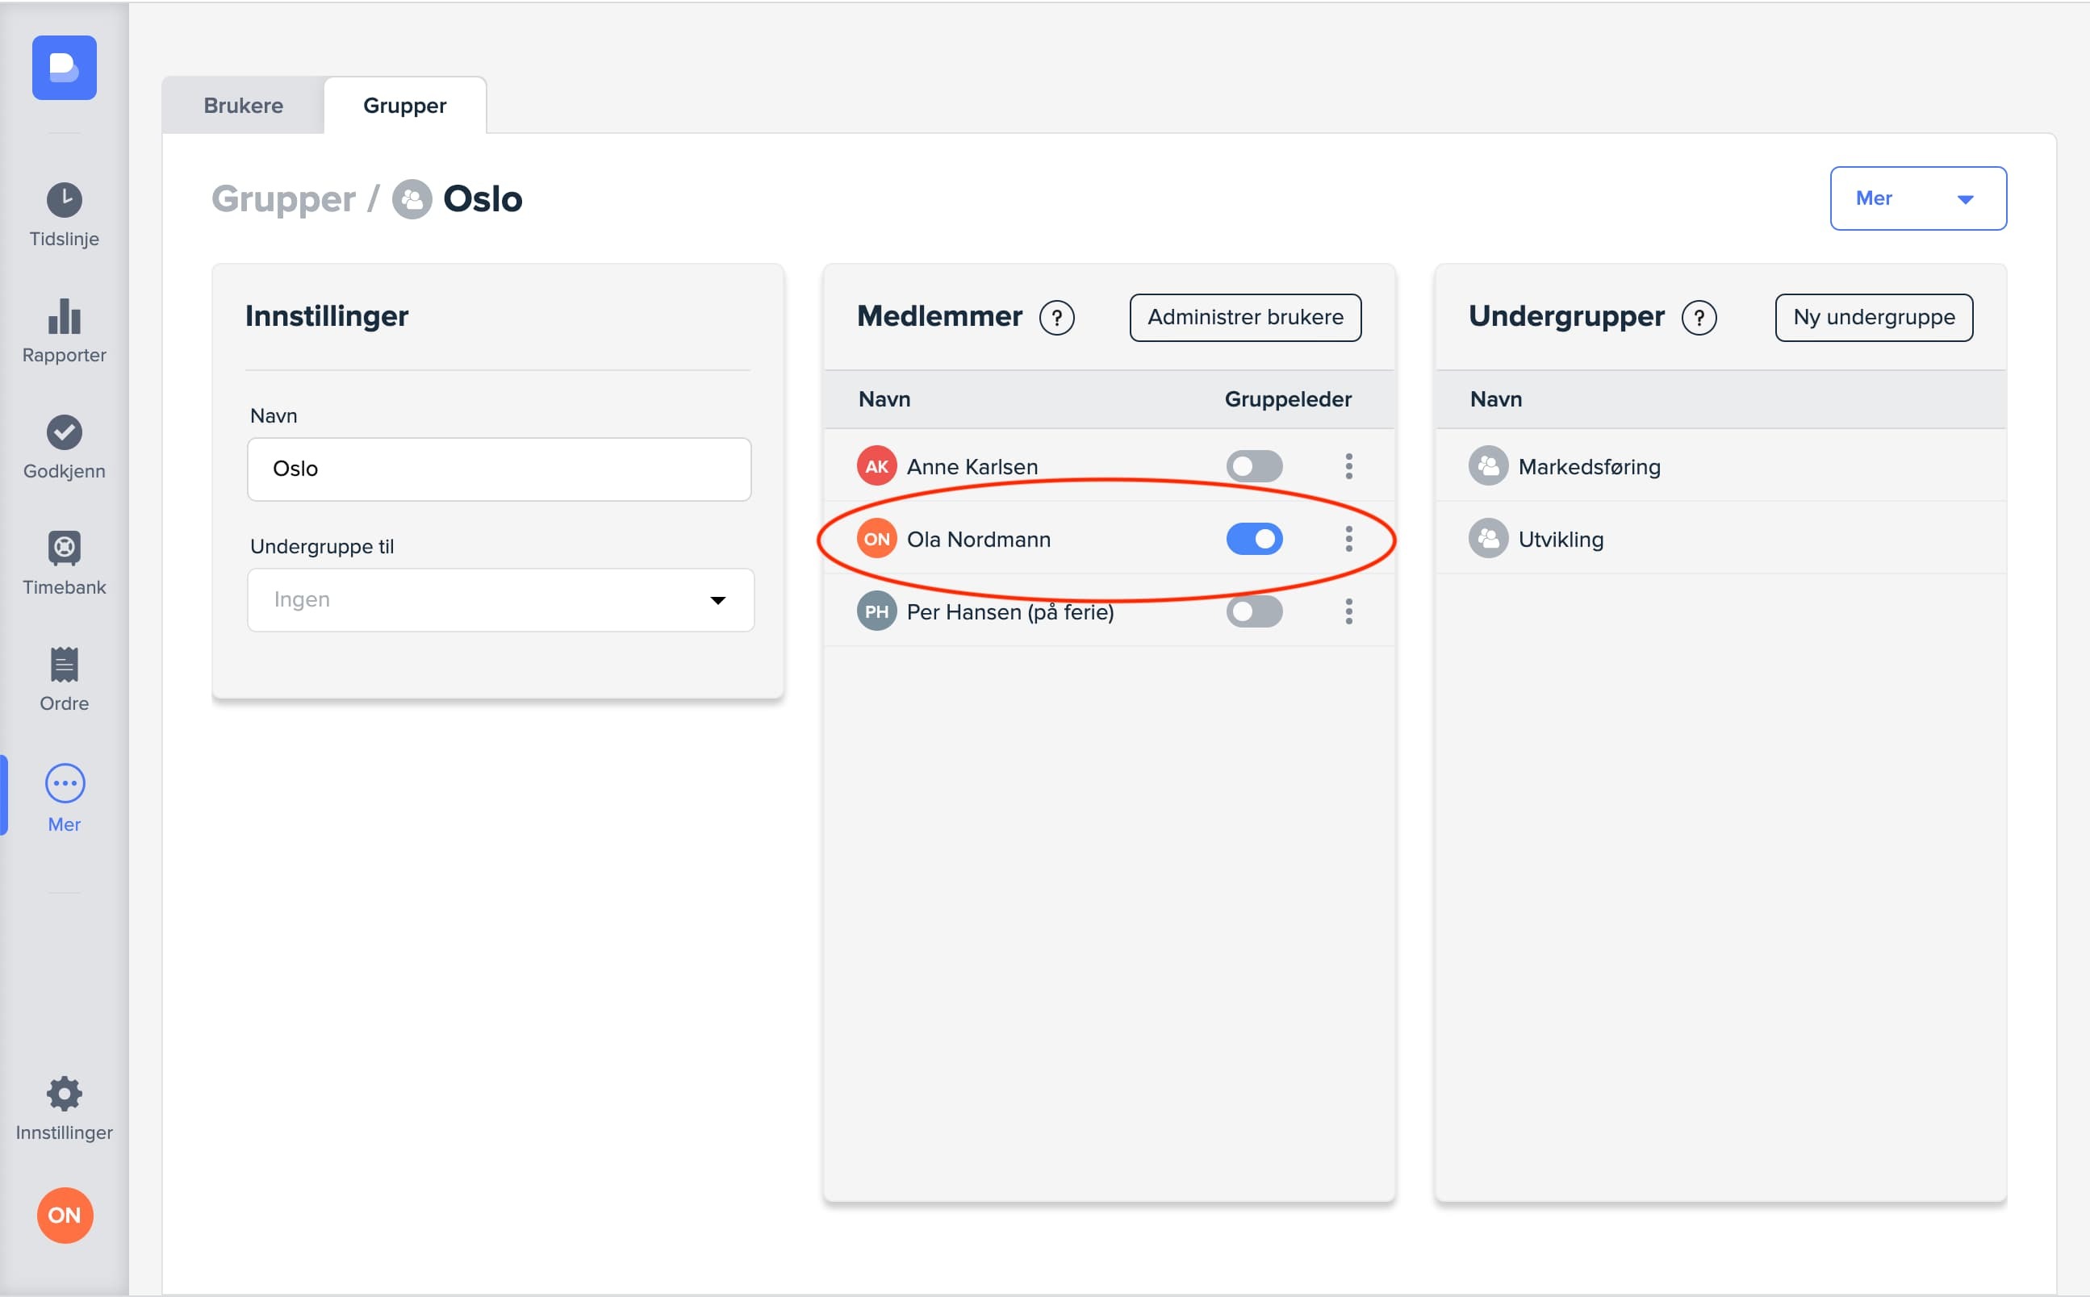This screenshot has width=2090, height=1297.
Task: Open the Timebank icon
Action: tap(65, 548)
